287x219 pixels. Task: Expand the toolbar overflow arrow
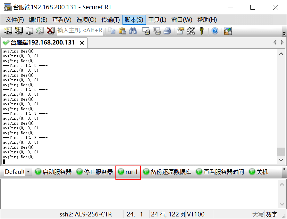[284, 34]
